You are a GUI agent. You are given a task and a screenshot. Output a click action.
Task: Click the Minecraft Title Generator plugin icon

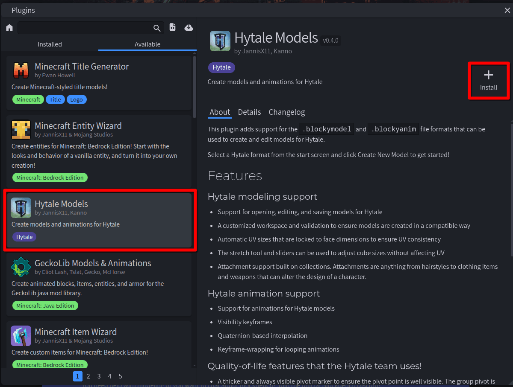(x=21, y=71)
